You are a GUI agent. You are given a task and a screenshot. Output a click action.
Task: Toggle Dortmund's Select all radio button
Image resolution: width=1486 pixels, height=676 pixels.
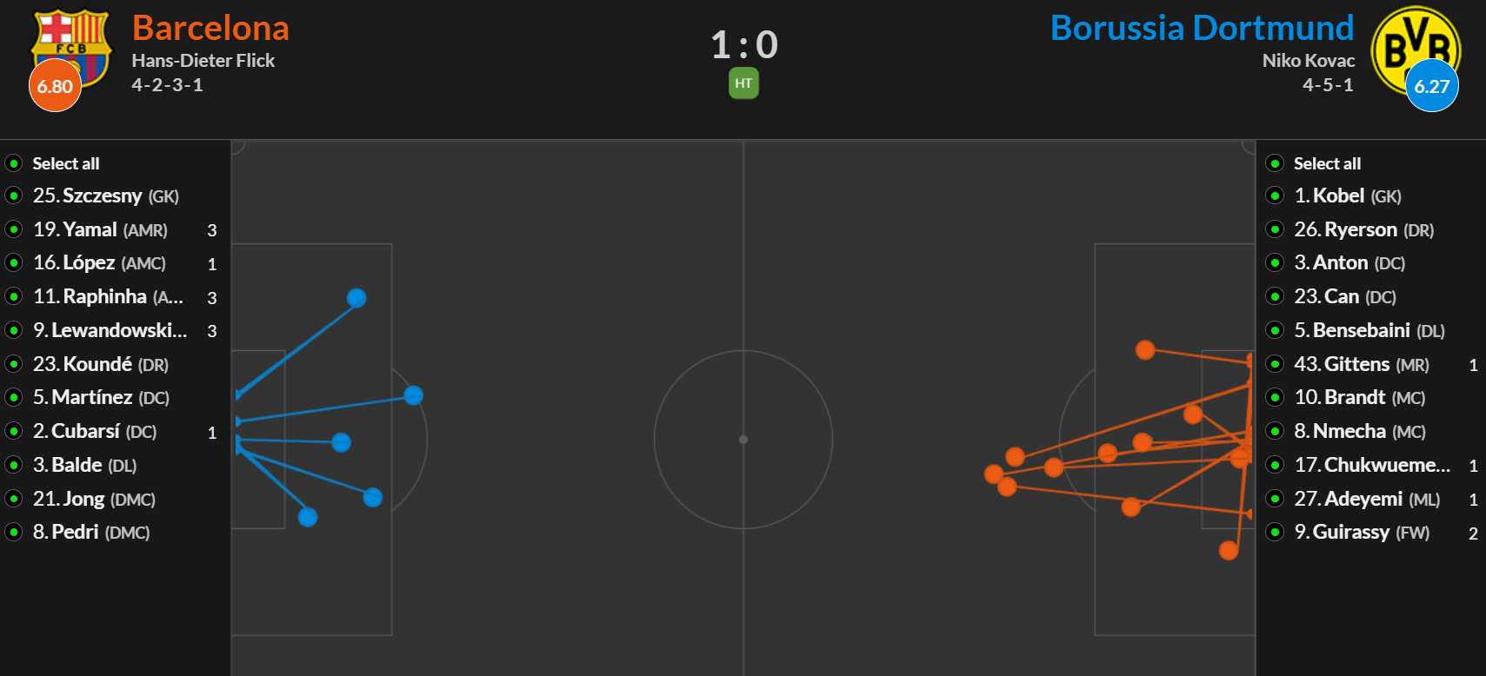pos(1275,163)
